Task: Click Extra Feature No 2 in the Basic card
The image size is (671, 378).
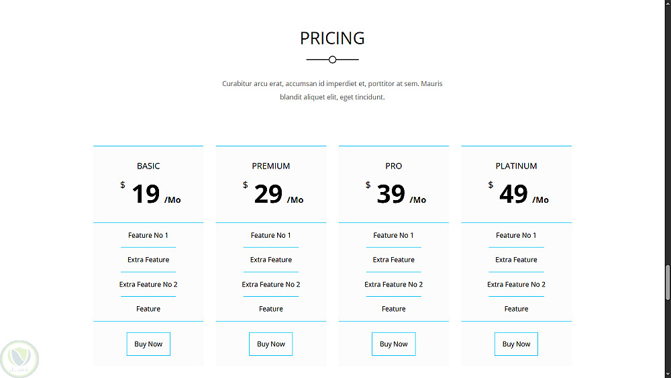Action: [148, 284]
